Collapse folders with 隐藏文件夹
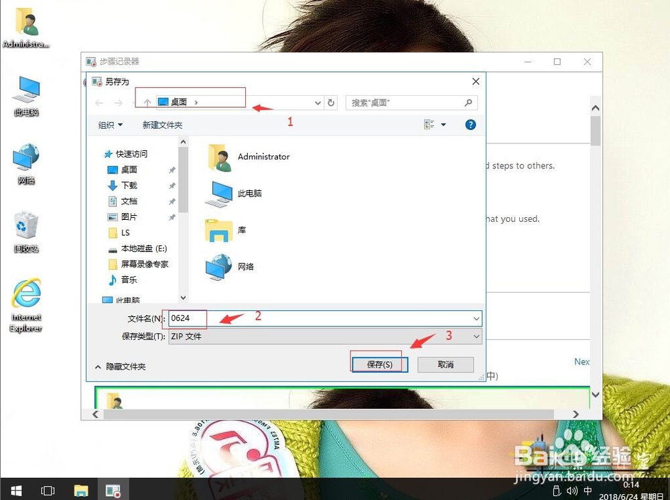Screen dimensions: 670x500 coord(120,367)
